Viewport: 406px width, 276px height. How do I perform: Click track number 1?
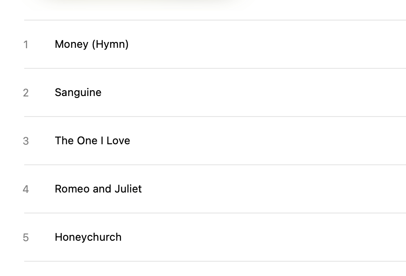point(26,45)
